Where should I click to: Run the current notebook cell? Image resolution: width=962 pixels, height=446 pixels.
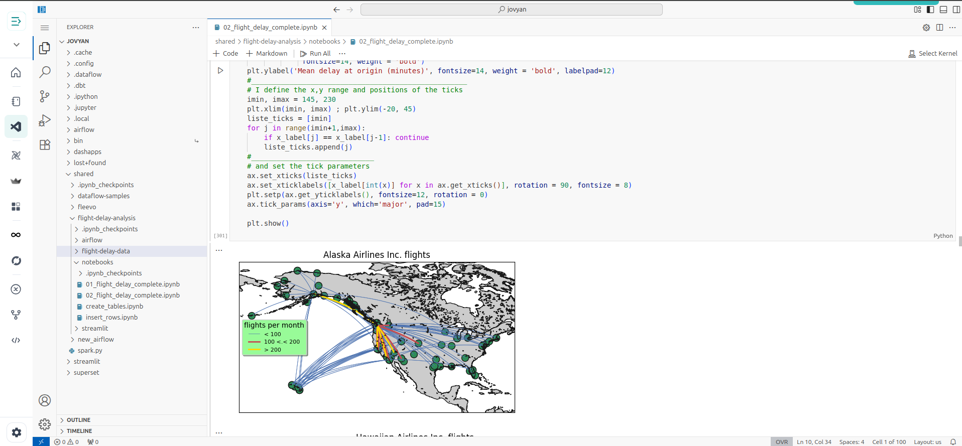click(x=220, y=71)
